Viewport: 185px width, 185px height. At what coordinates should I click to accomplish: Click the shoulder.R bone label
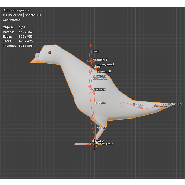(100, 60)
